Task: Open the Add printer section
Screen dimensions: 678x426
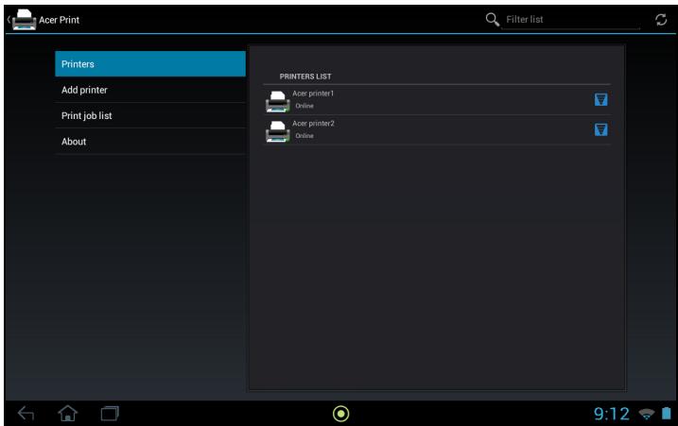Action: click(150, 90)
